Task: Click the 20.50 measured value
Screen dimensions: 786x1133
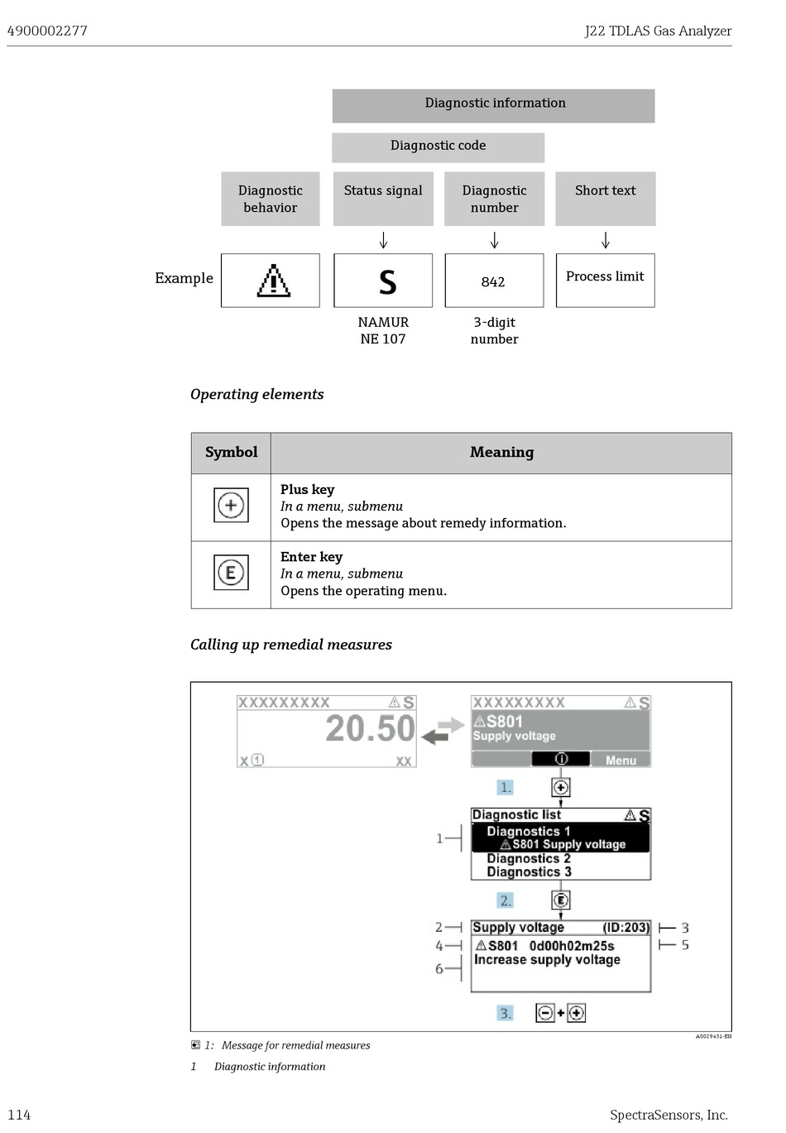Action: (x=370, y=728)
